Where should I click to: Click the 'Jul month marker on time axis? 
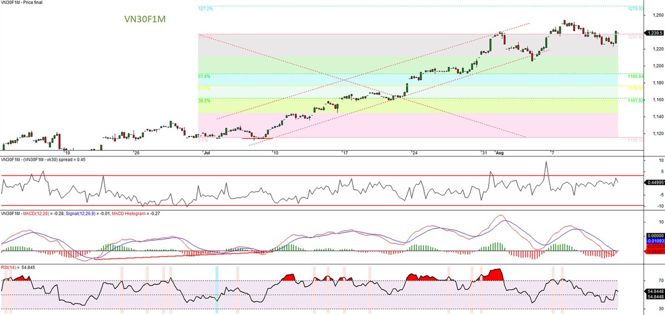click(206, 151)
